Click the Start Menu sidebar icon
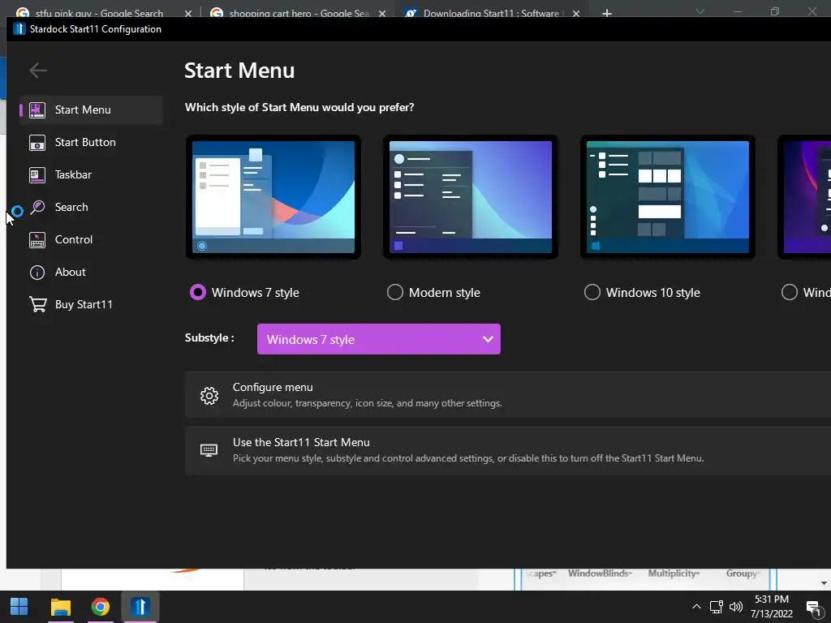This screenshot has width=831, height=623. (37, 110)
